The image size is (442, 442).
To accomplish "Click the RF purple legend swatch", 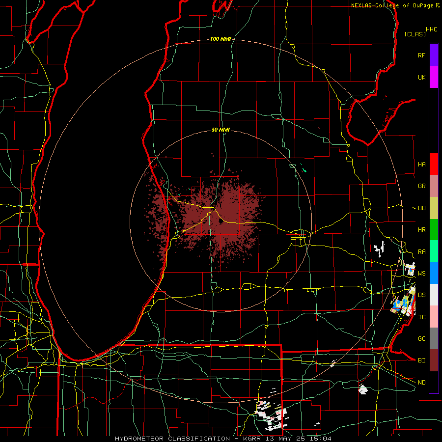I will click(434, 55).
